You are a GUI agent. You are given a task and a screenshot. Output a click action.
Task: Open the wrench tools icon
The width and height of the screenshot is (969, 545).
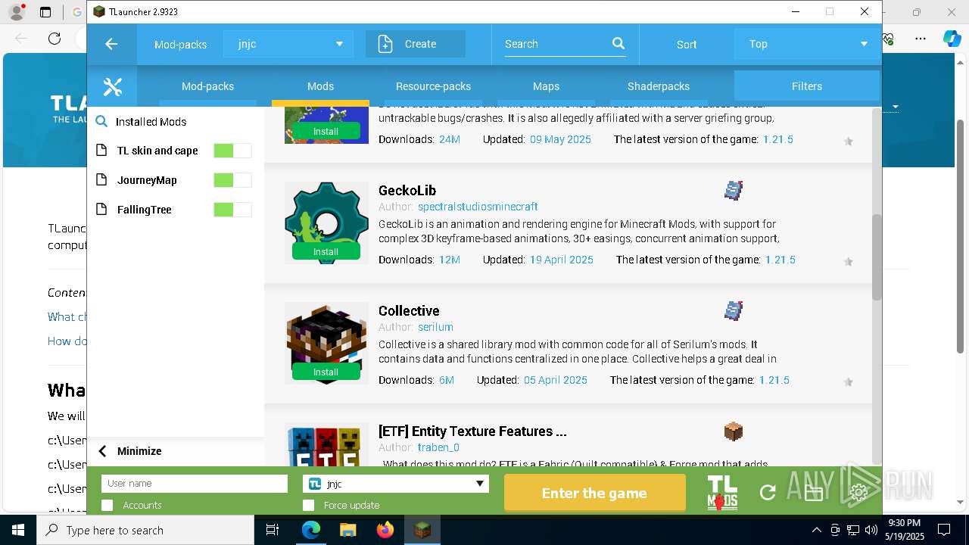(112, 86)
